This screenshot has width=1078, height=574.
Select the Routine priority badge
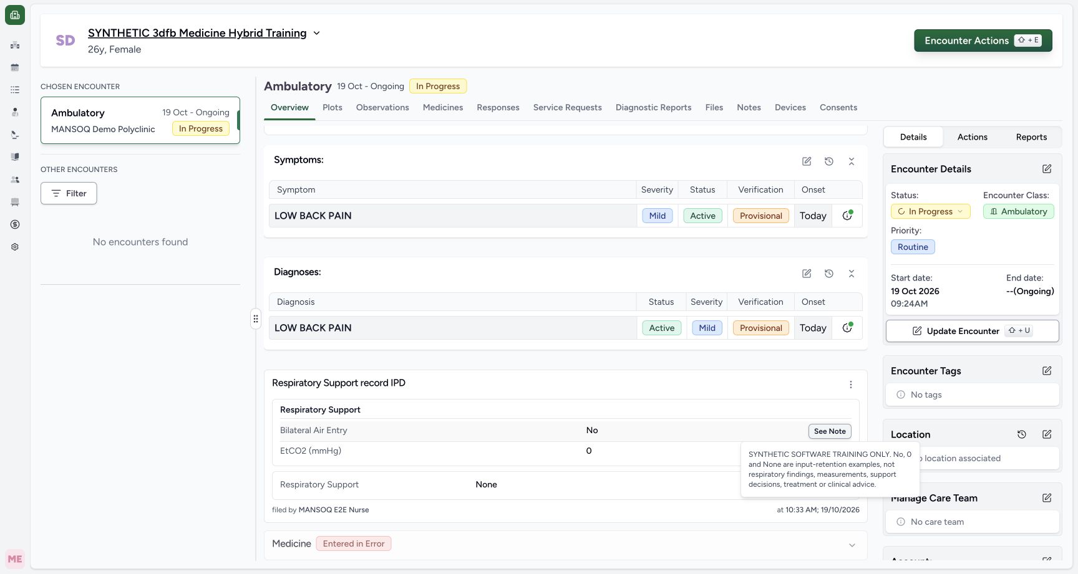(x=913, y=247)
